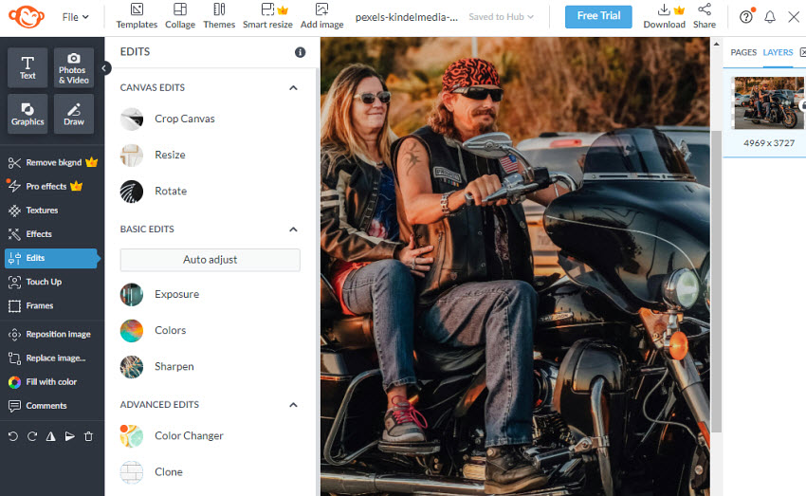Select the Draw tool
This screenshot has height=496, width=806.
pos(74,114)
